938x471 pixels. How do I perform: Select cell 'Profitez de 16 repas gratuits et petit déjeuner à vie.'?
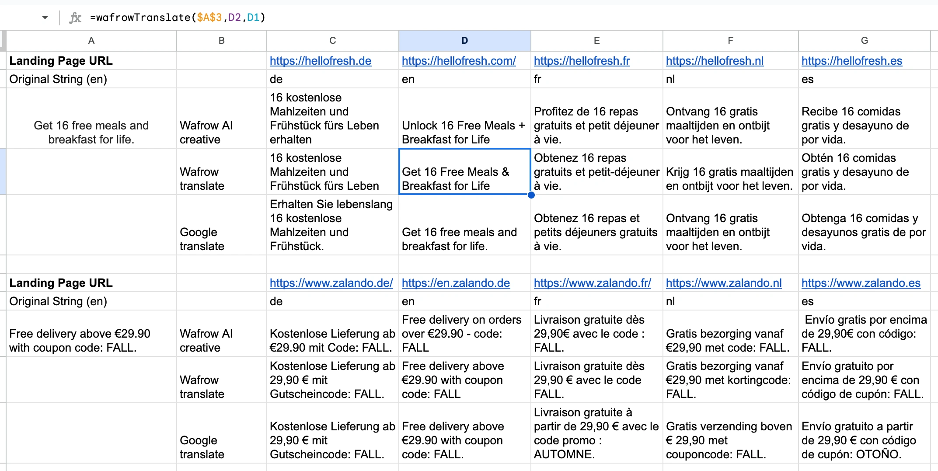pos(597,118)
